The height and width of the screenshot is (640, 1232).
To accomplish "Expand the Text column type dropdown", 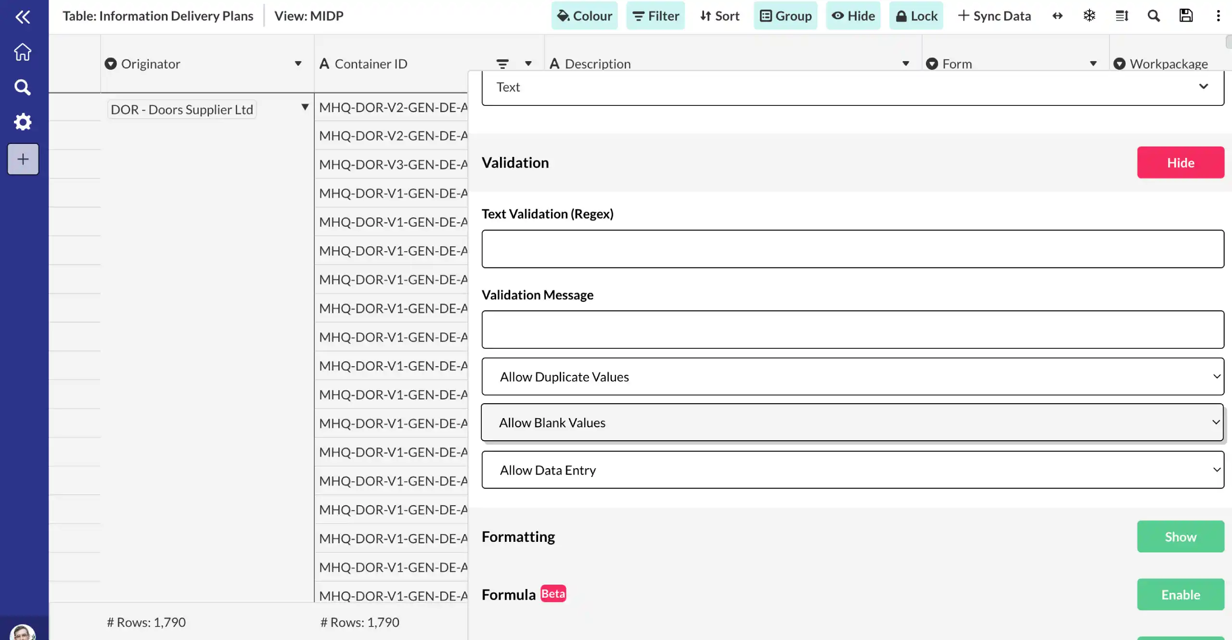I will (852, 87).
